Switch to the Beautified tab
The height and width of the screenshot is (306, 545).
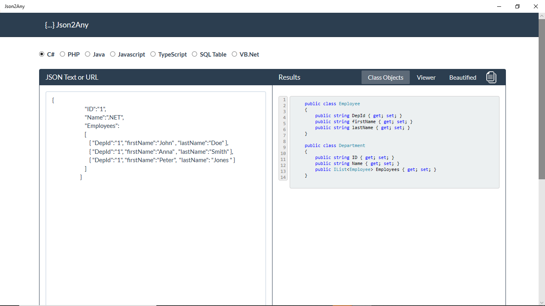462,77
